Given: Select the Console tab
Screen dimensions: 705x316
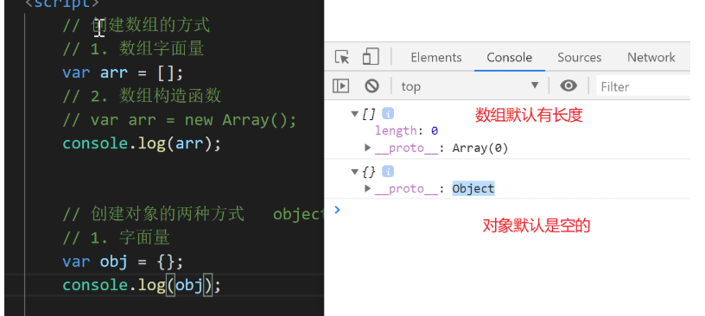Looking at the screenshot, I should point(510,58).
